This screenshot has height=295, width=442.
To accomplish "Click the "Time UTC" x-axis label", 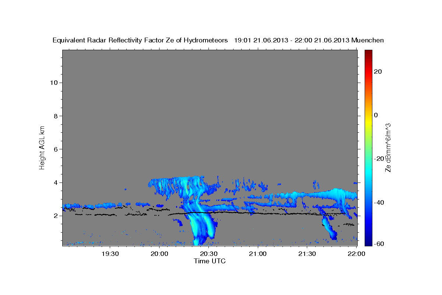I will pyautogui.click(x=210, y=261).
